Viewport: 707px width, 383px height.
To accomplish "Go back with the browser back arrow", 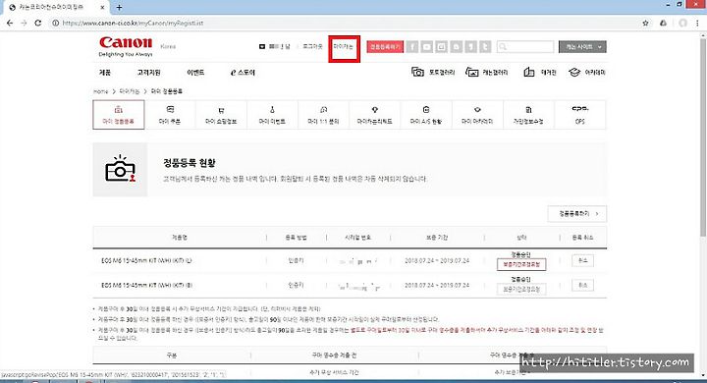I will pos(10,23).
